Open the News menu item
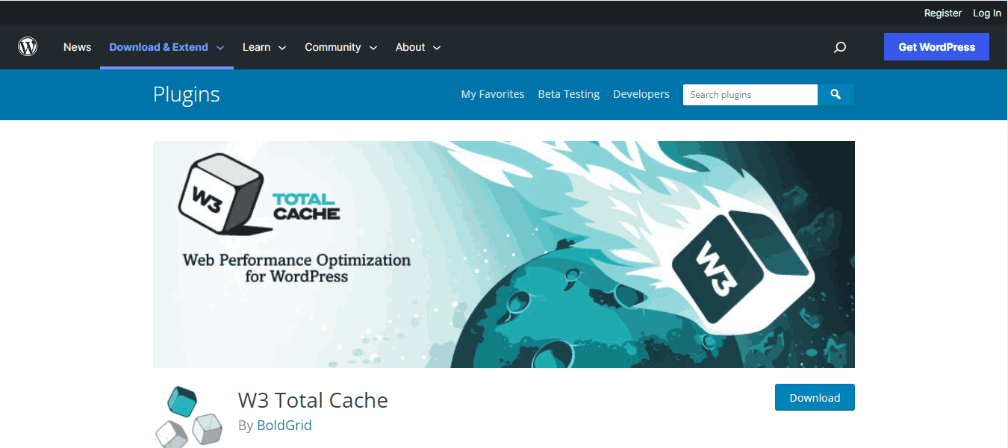The height and width of the screenshot is (448, 1008). tap(77, 46)
